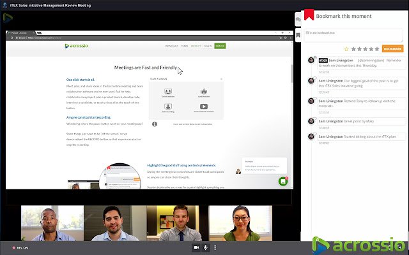Viewport: 409px width, 255px height.
Task: Open INDIVIDUALS menu in shared webpage
Action: tap(171, 46)
